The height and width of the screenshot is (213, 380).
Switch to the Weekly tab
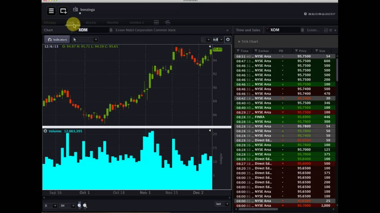click(x=91, y=22)
